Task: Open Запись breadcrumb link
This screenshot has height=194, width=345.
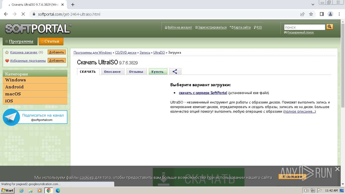Action: click(x=145, y=53)
